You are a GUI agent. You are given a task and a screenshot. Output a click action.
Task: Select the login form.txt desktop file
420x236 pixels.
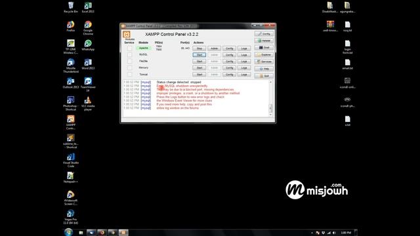tap(347, 47)
